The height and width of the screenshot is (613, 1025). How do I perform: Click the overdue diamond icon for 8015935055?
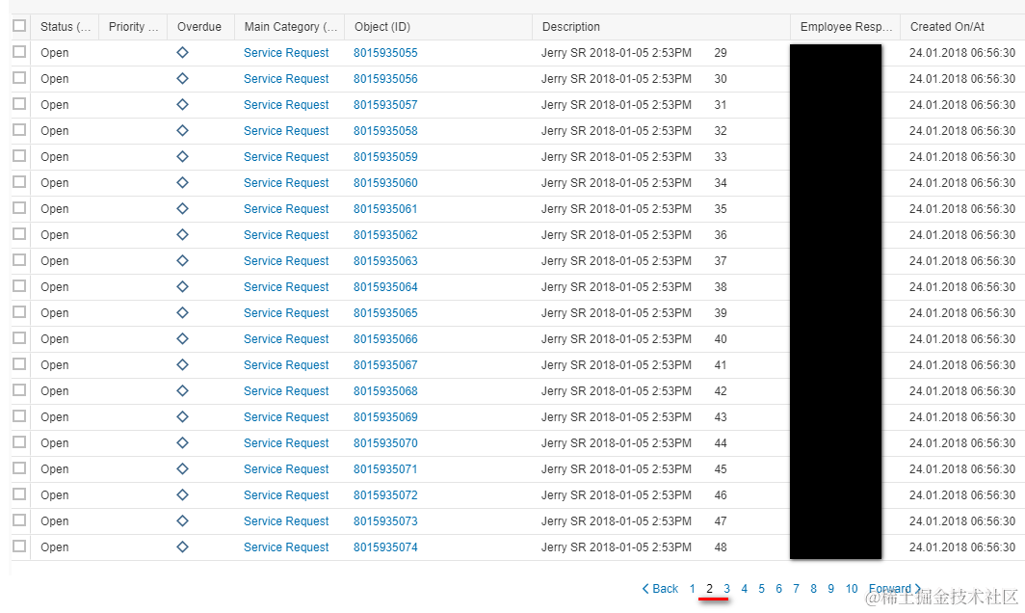182,52
